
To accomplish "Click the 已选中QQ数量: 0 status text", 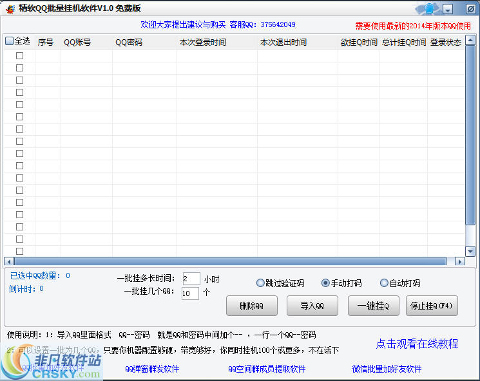I will [x=40, y=275].
